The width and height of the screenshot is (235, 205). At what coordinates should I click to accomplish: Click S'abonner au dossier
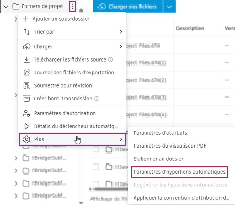(158, 159)
